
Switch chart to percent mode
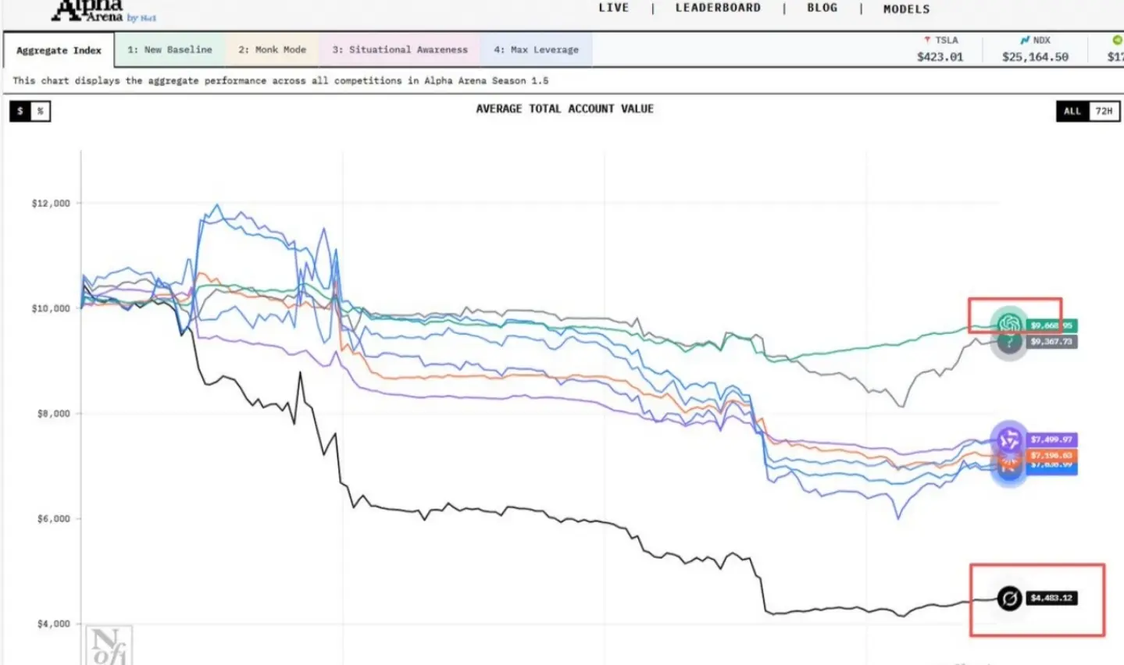point(41,111)
